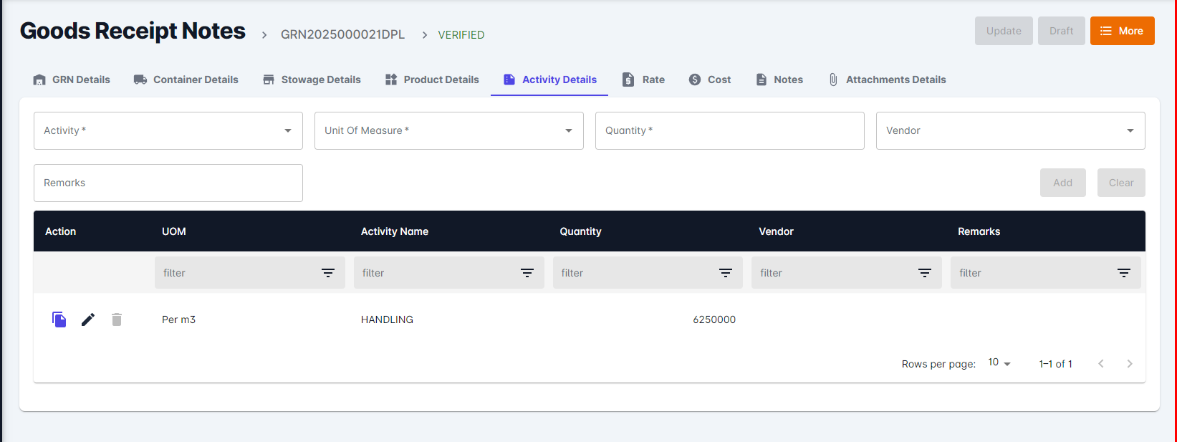Click the trash delete icon in row

coord(117,320)
